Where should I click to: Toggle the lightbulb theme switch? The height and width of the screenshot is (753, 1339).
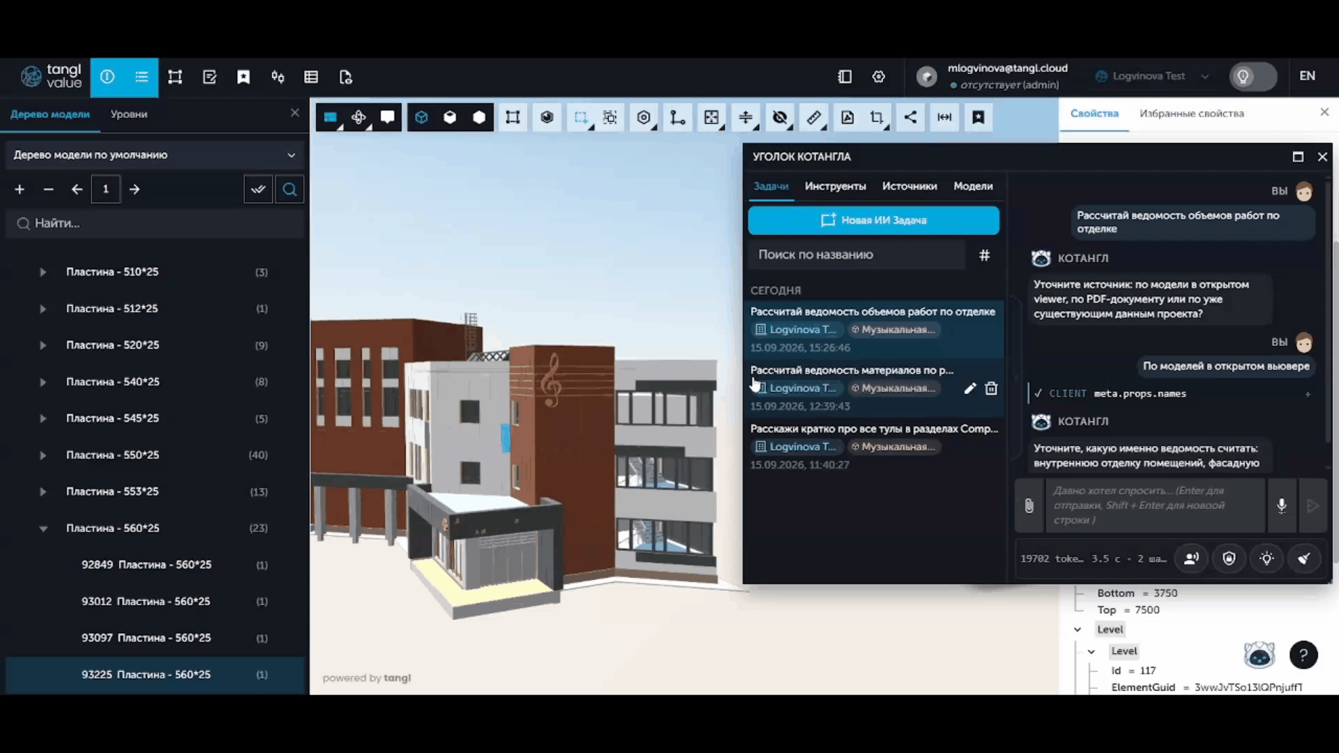point(1253,77)
